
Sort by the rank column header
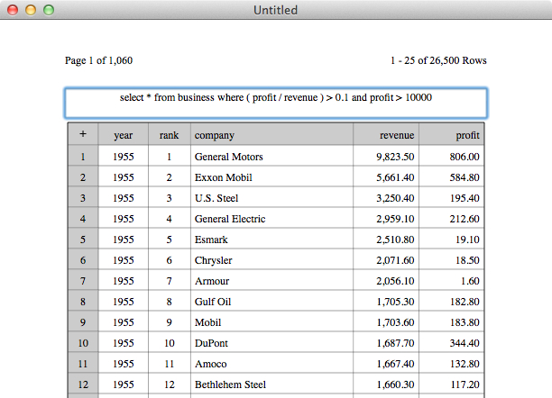click(170, 134)
